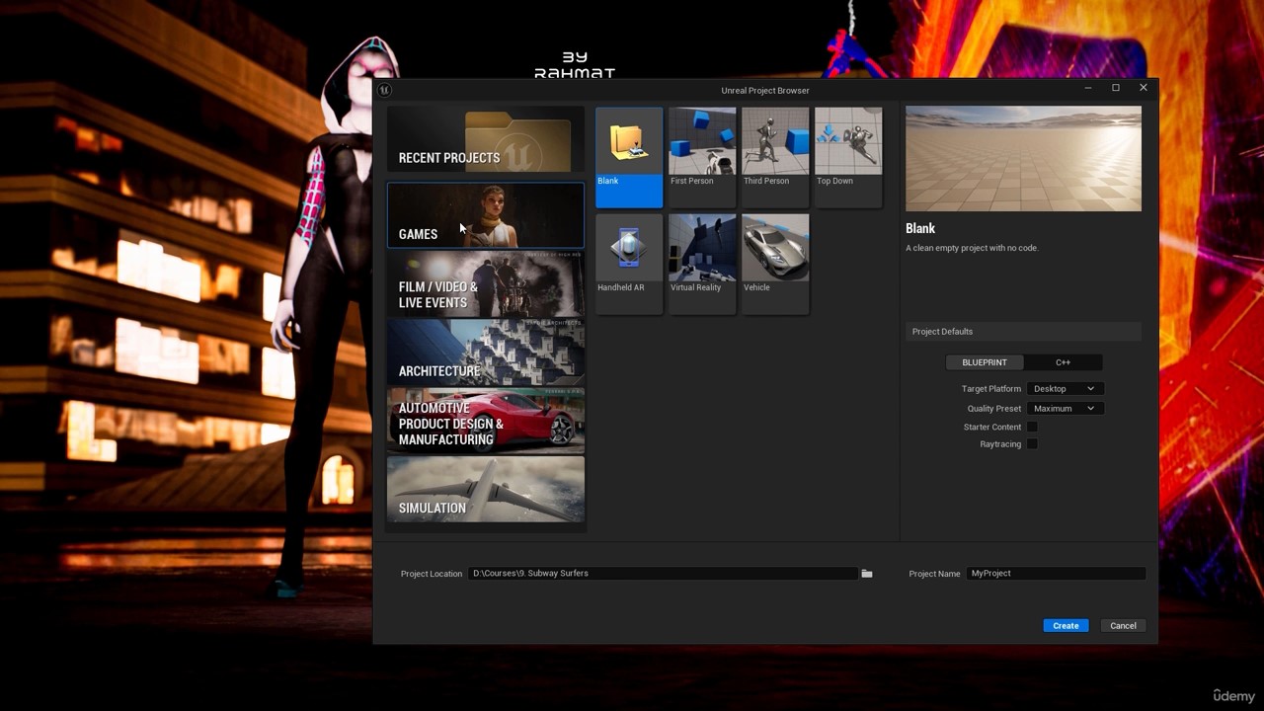
Task: Close the Unreal Project Browser window
Action: point(1144,88)
